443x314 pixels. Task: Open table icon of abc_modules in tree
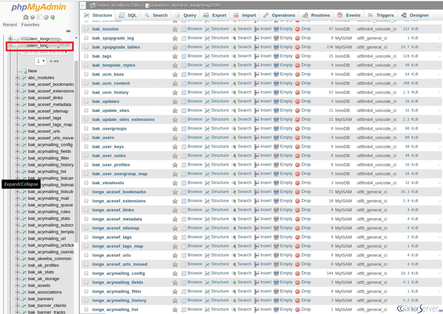(x=24, y=78)
